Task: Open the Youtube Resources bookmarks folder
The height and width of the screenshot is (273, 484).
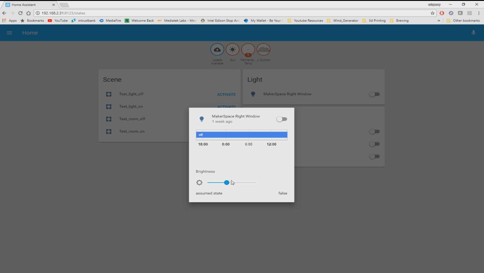Action: 305,21
